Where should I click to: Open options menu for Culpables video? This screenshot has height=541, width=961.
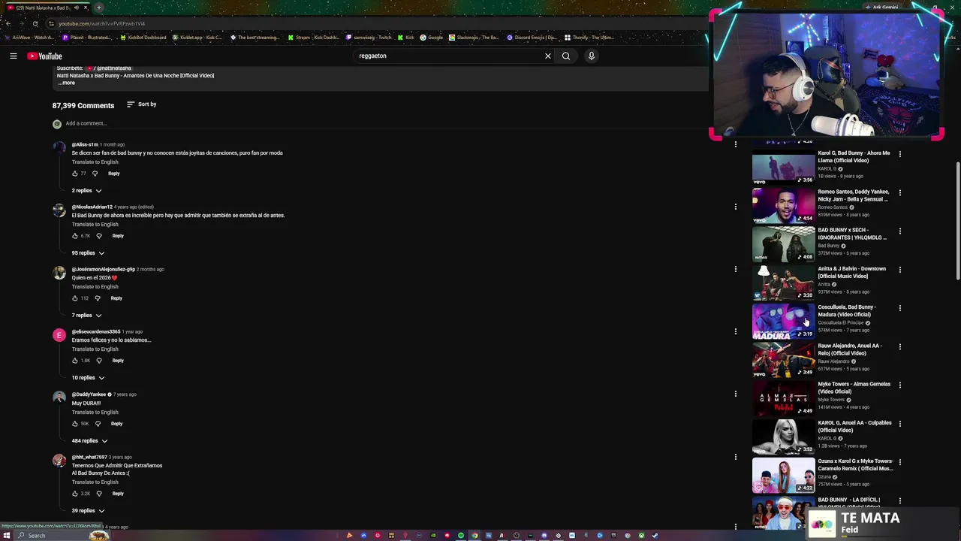tap(900, 424)
